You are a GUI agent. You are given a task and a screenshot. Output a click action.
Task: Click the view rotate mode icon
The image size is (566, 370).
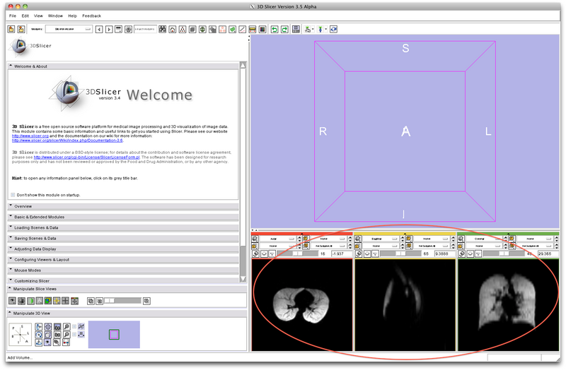point(333,30)
